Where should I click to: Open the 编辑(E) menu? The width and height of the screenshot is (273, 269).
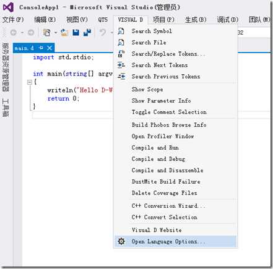(45, 20)
